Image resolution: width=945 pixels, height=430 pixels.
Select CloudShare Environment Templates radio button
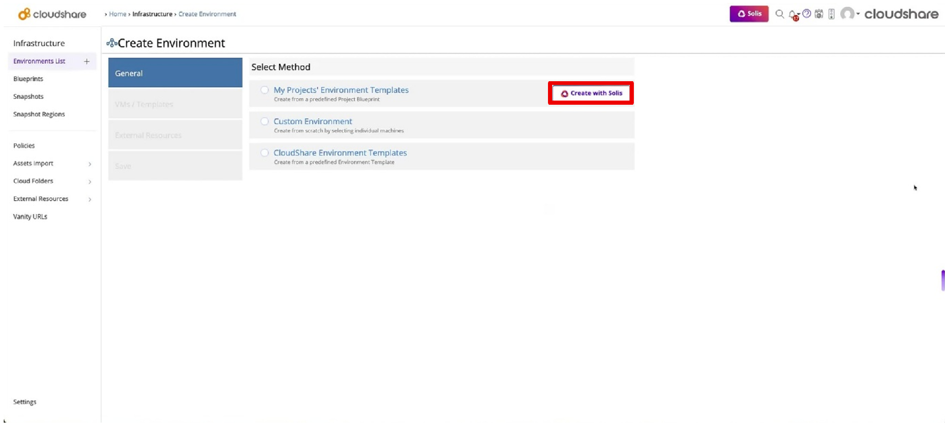point(265,153)
